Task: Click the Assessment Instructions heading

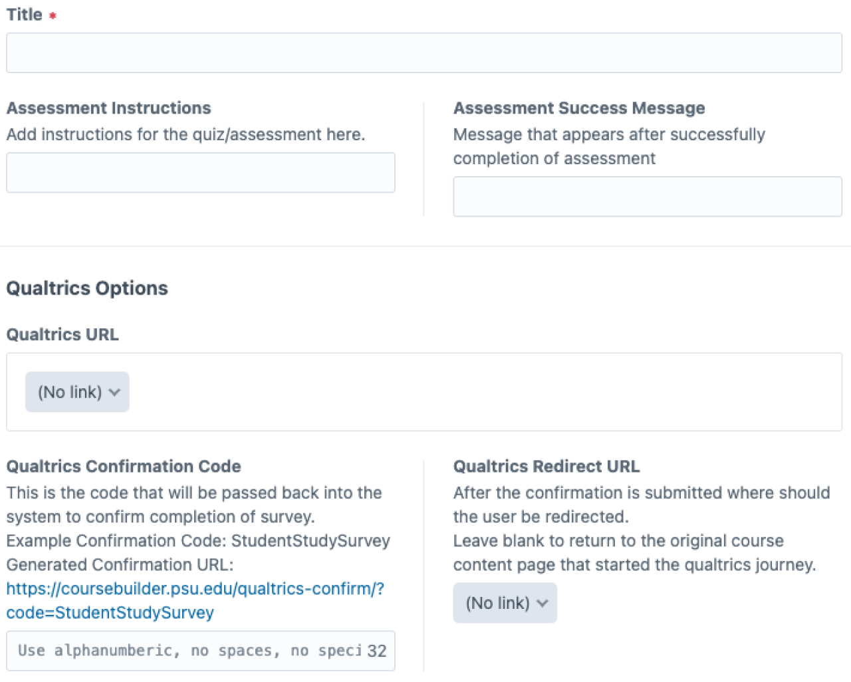Action: [108, 108]
